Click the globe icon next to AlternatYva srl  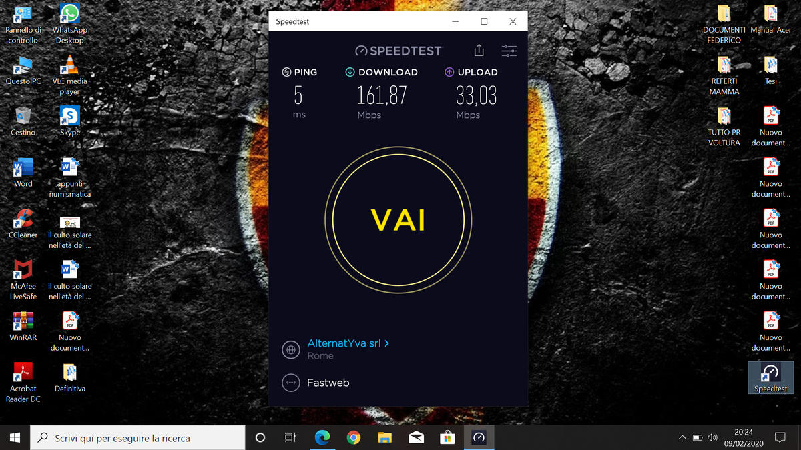(290, 349)
